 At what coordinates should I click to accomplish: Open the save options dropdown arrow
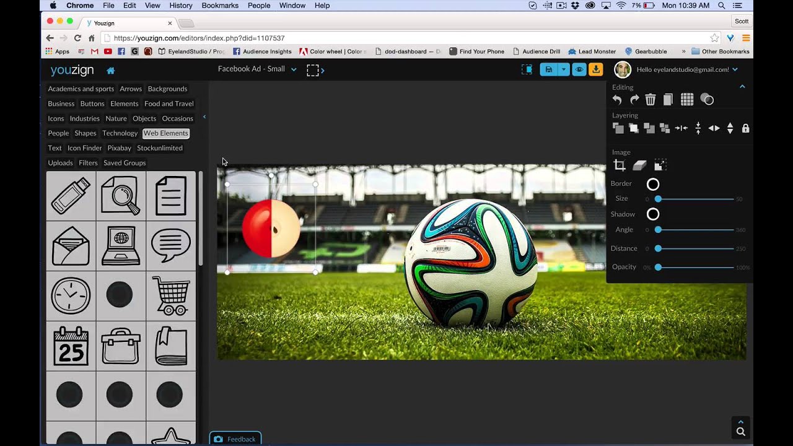(x=564, y=69)
